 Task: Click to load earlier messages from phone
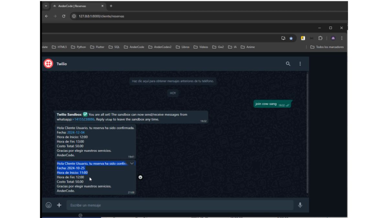pos(173,81)
